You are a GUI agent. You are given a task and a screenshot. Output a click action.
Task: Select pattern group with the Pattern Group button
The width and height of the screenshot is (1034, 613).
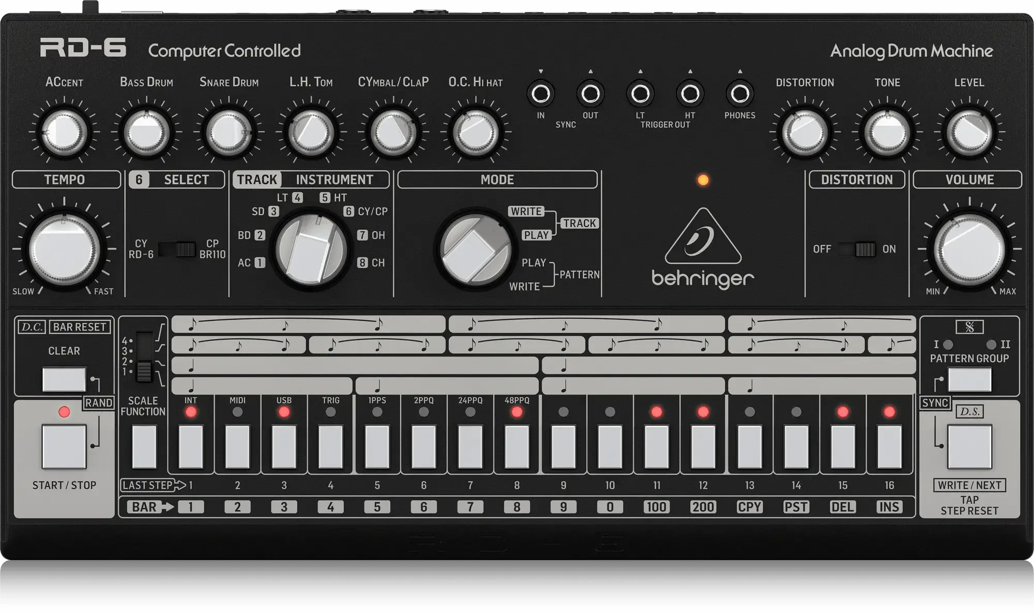(968, 380)
